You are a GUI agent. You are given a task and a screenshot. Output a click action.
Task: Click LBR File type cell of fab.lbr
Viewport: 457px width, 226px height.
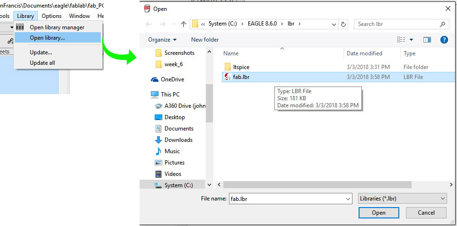[413, 77]
